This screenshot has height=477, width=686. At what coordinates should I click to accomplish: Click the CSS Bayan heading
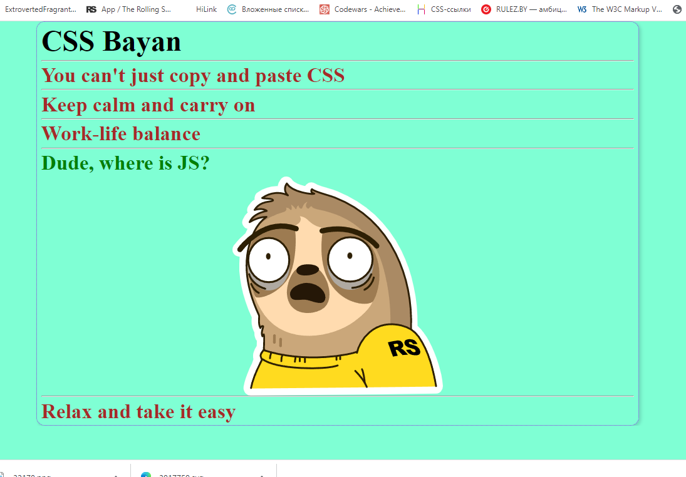pyautogui.click(x=111, y=41)
